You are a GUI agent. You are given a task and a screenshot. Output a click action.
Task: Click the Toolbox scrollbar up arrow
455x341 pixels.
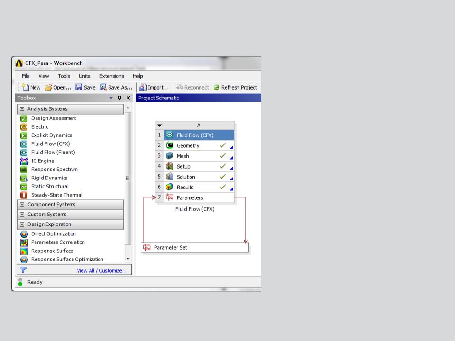[128, 108]
